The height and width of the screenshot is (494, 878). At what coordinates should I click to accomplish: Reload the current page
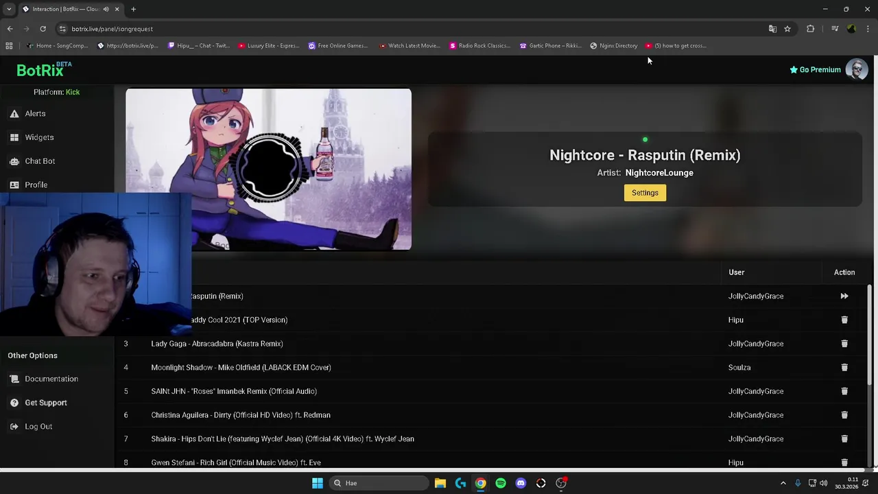click(x=43, y=29)
